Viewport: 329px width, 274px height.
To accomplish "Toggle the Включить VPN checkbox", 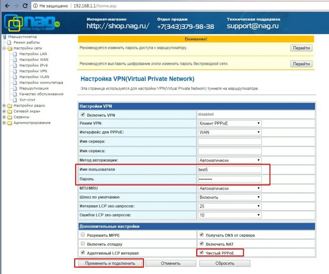I will tap(83, 115).
